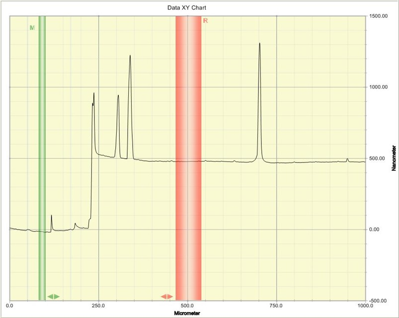Click the 1000.0 x-axis value
Image resolution: width=399 pixels, height=318 pixels.
(x=365, y=305)
